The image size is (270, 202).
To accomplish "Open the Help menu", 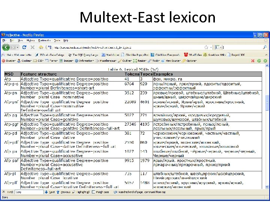I will 66,40.
